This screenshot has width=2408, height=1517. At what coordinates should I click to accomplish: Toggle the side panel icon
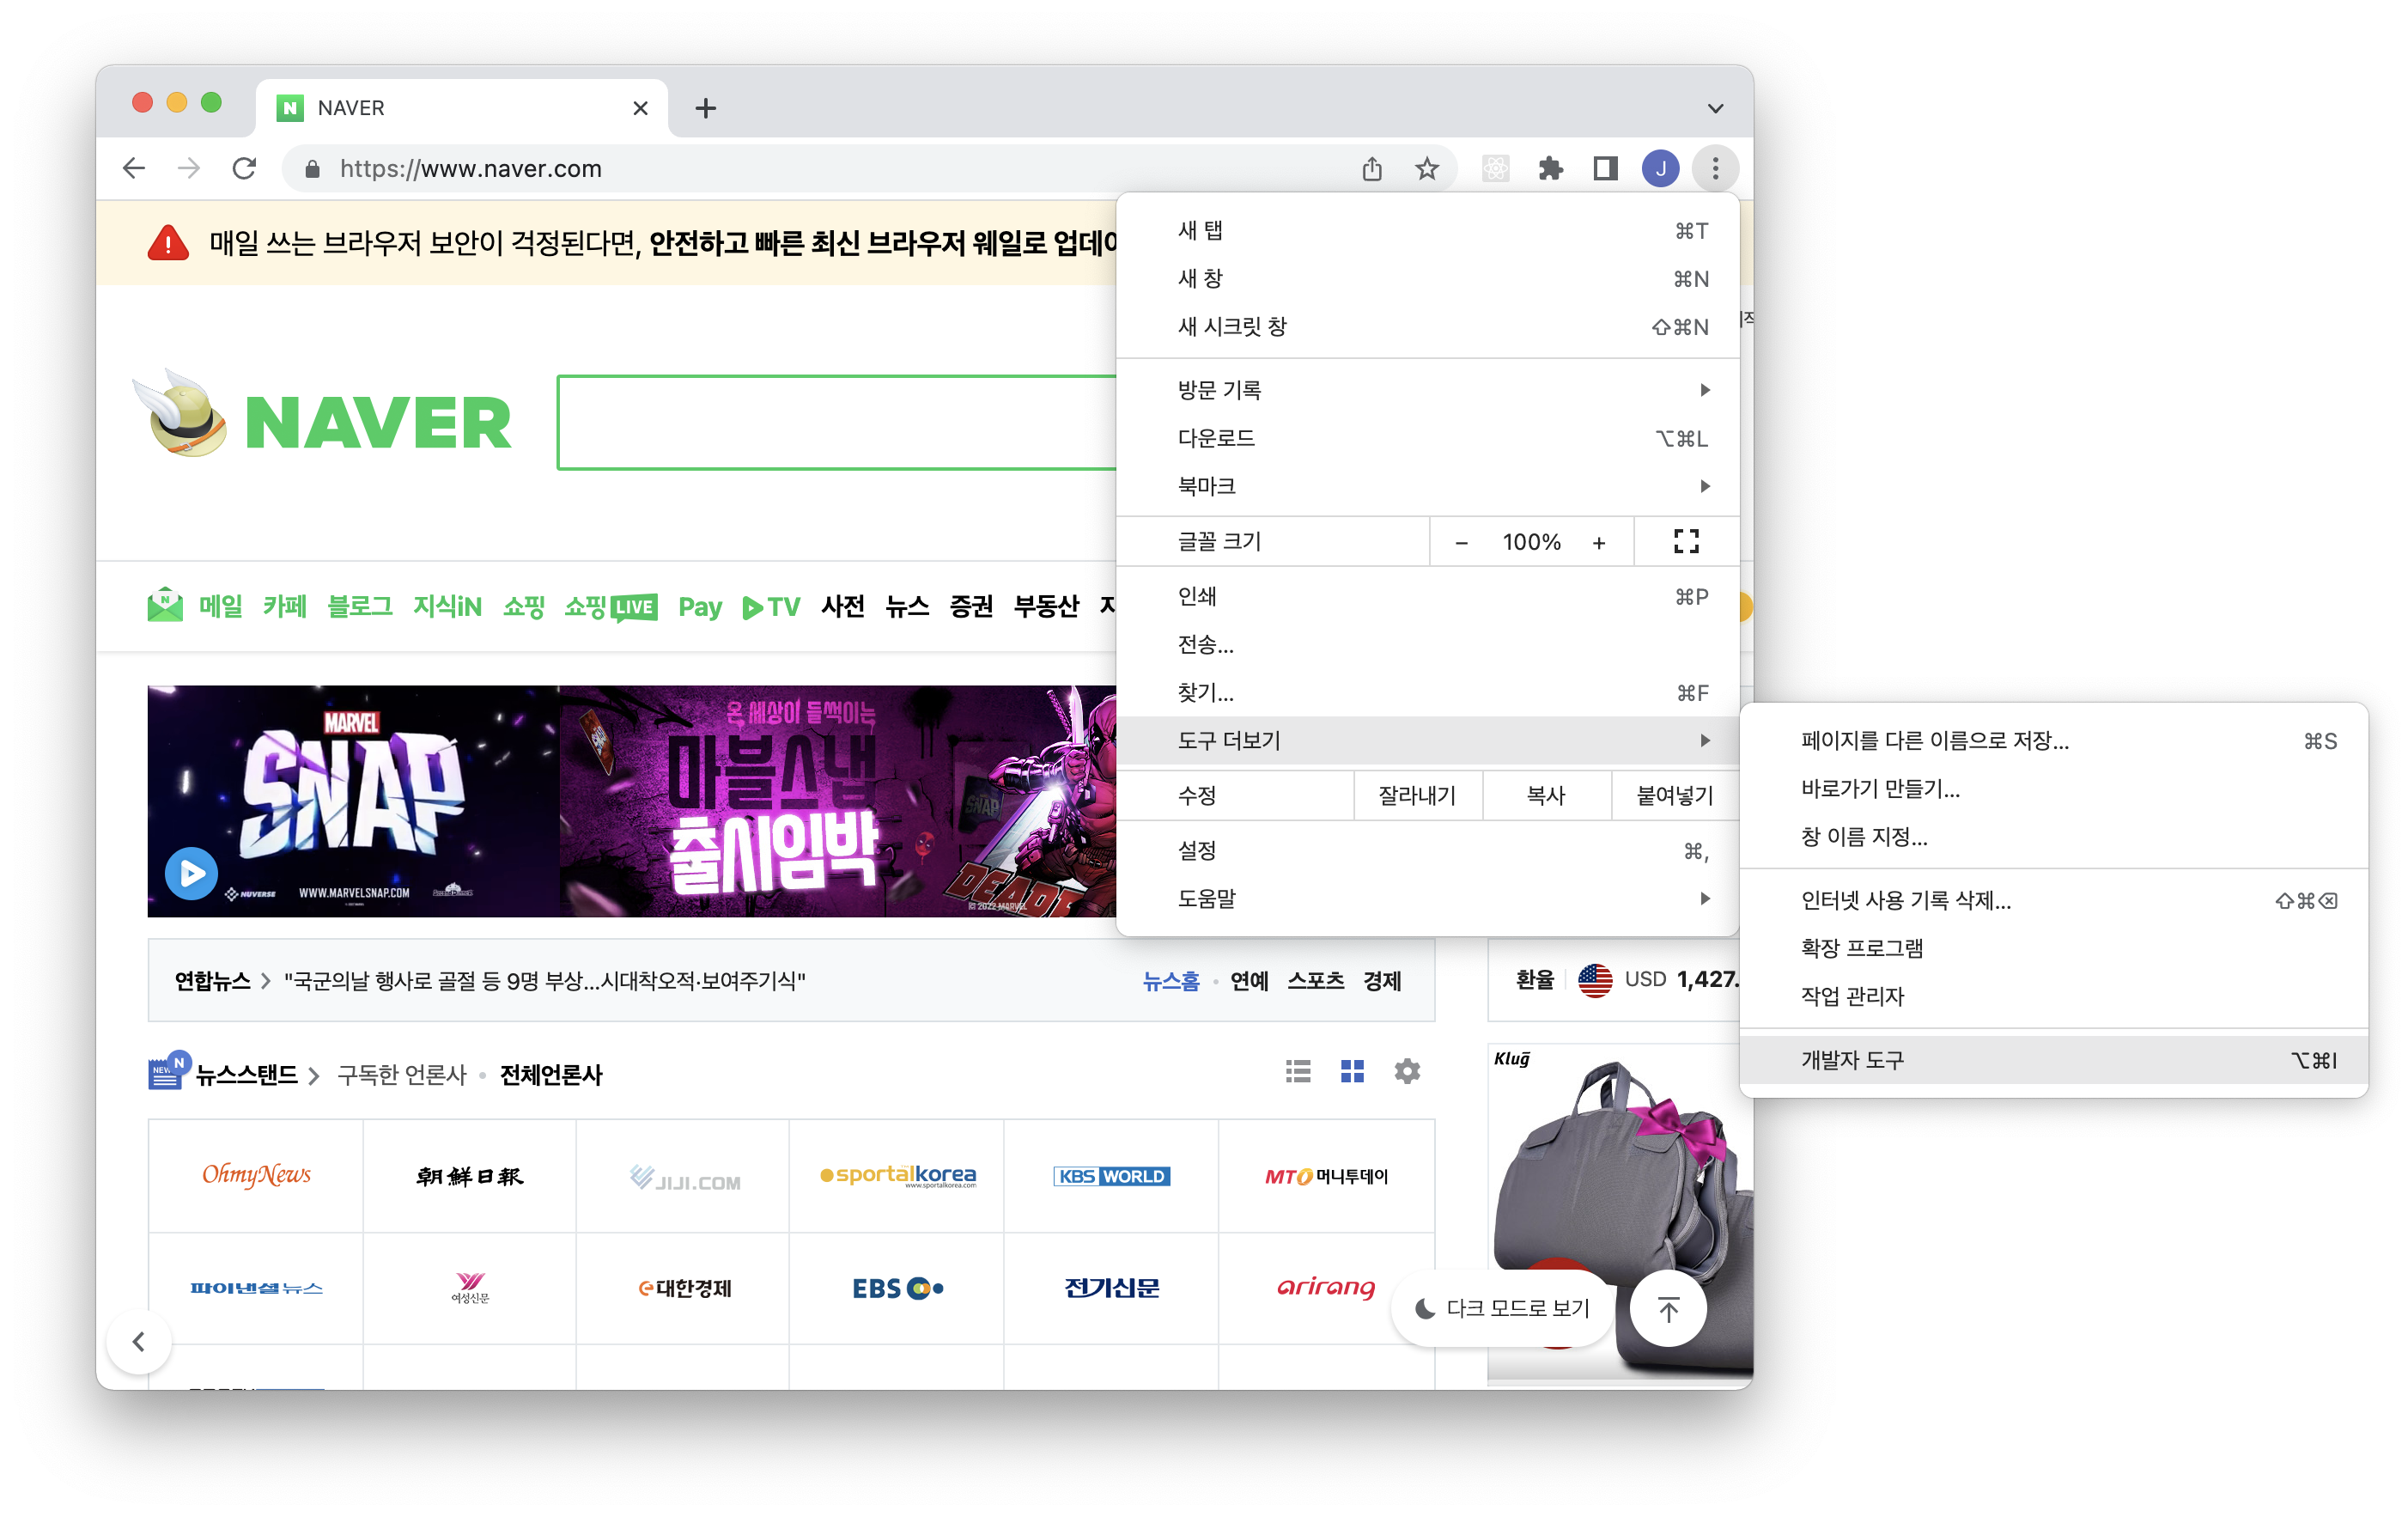(x=1605, y=169)
